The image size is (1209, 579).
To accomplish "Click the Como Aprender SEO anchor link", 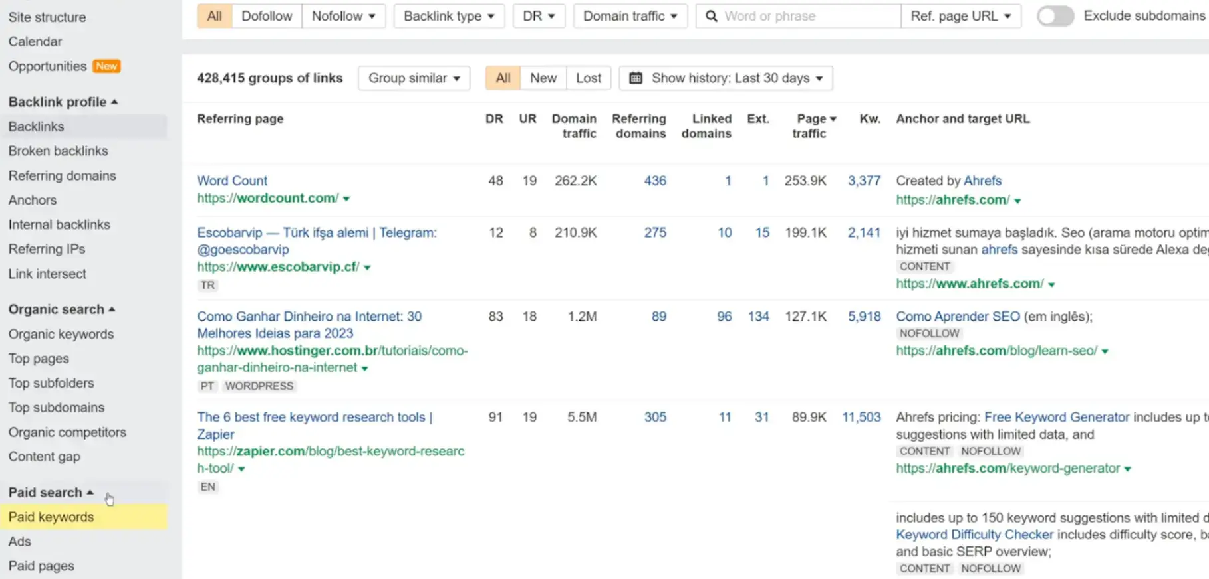I will click(x=958, y=317).
